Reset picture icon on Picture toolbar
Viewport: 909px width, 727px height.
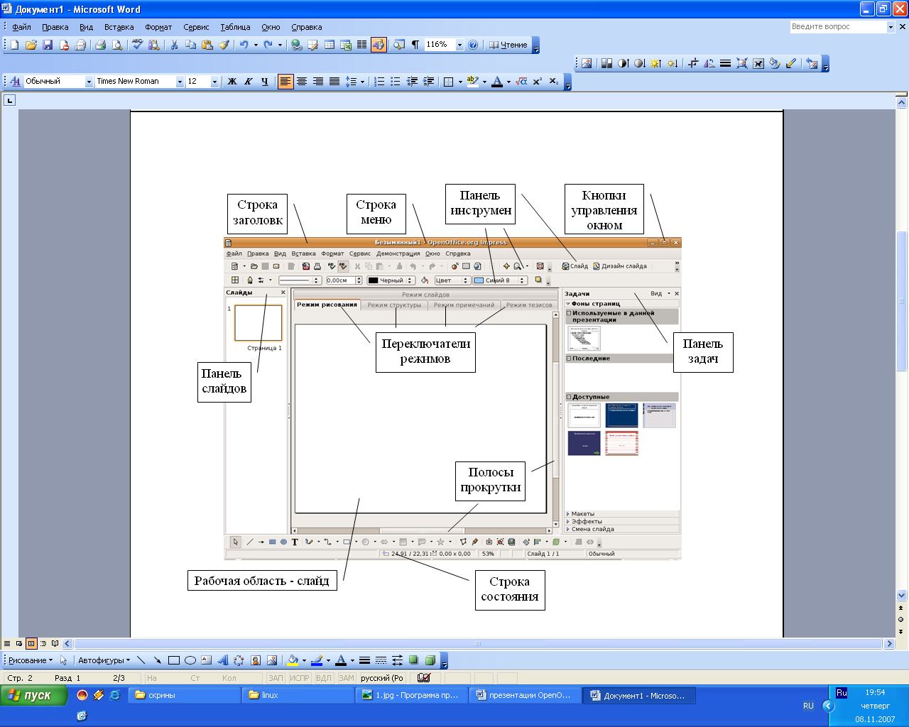coord(812,63)
